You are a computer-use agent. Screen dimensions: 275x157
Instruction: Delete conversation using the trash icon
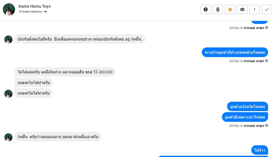point(218,9)
